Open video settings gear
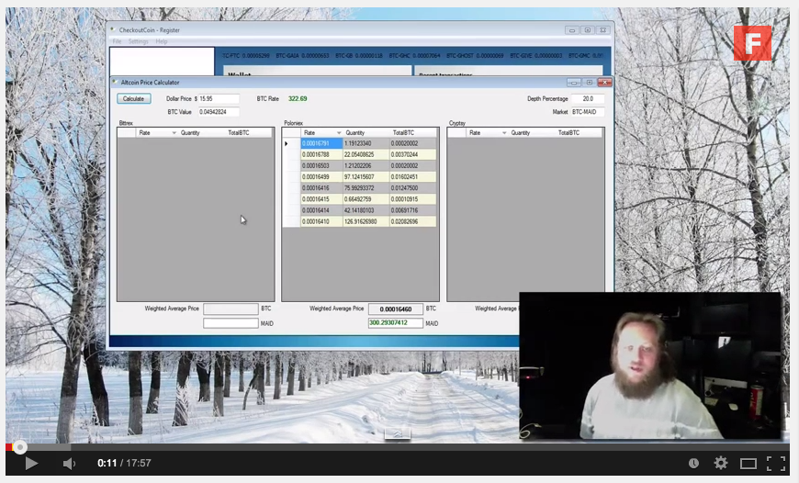 [x=721, y=463]
